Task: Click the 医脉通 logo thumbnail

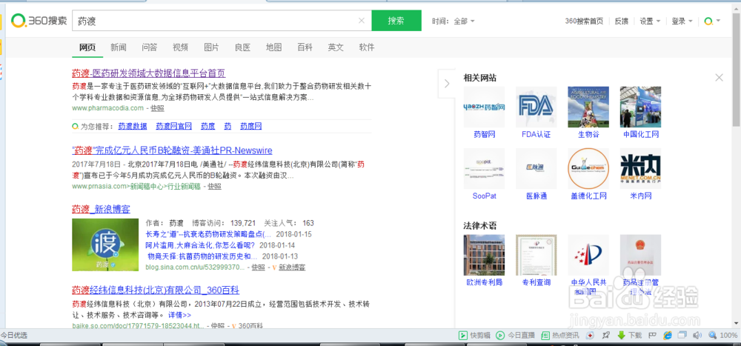Action: tap(536, 169)
